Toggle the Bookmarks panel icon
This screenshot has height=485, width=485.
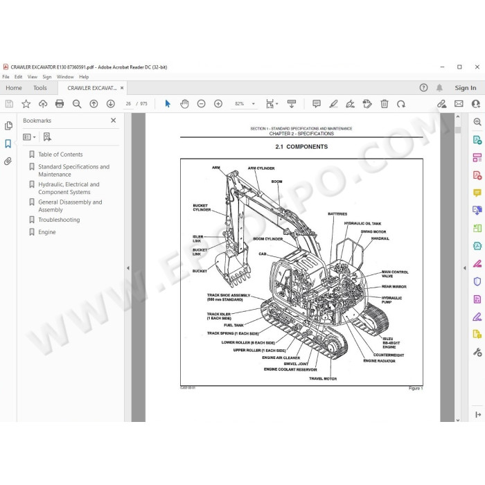(x=8, y=143)
